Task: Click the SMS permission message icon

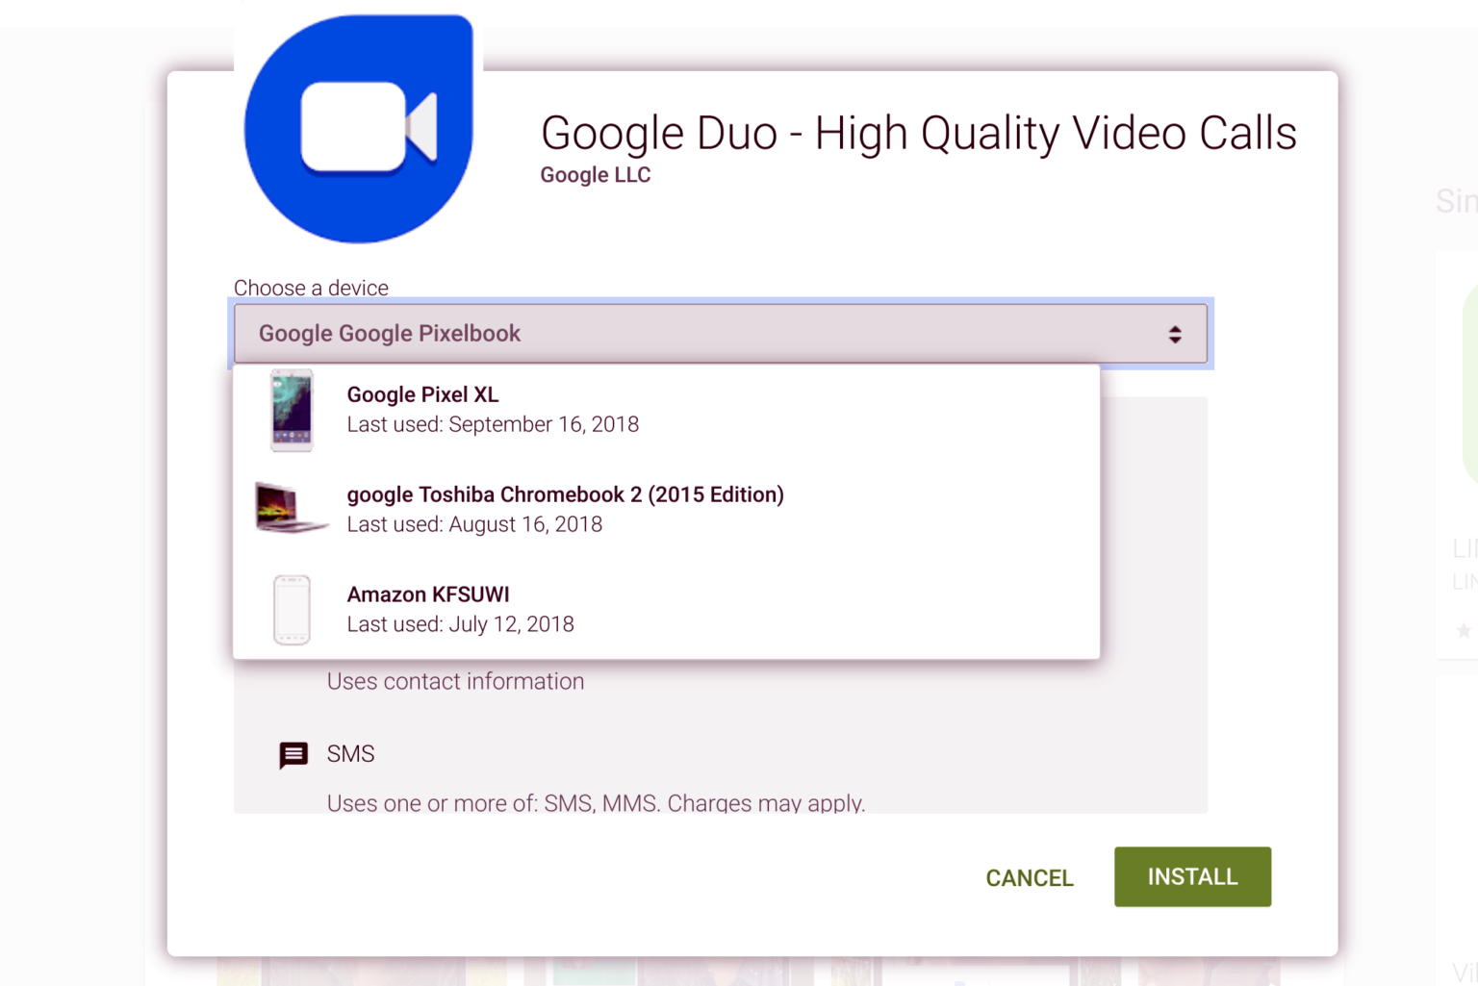Action: 293,755
